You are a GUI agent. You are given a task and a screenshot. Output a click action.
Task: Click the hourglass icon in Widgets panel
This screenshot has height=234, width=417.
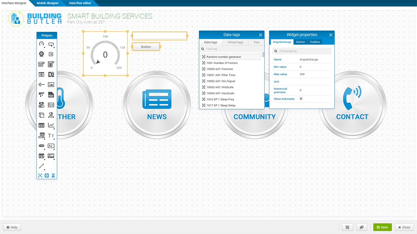tap(53, 175)
